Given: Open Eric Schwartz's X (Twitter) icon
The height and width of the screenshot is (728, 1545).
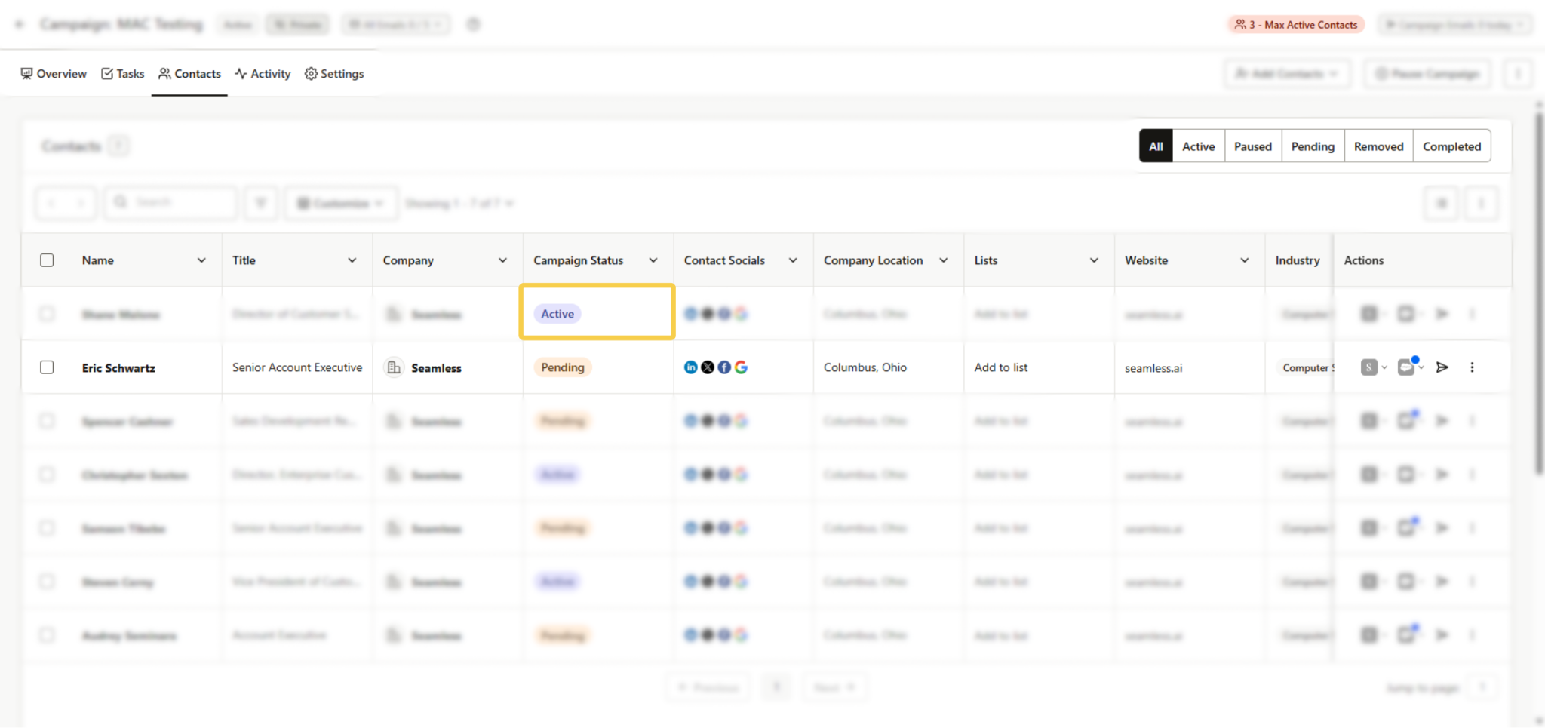Looking at the screenshot, I should pos(708,367).
